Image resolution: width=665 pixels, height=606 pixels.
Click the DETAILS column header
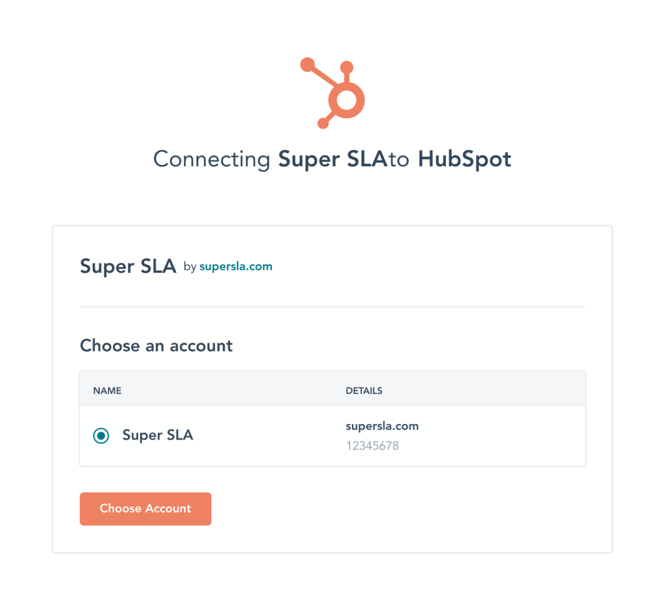pyautogui.click(x=364, y=391)
